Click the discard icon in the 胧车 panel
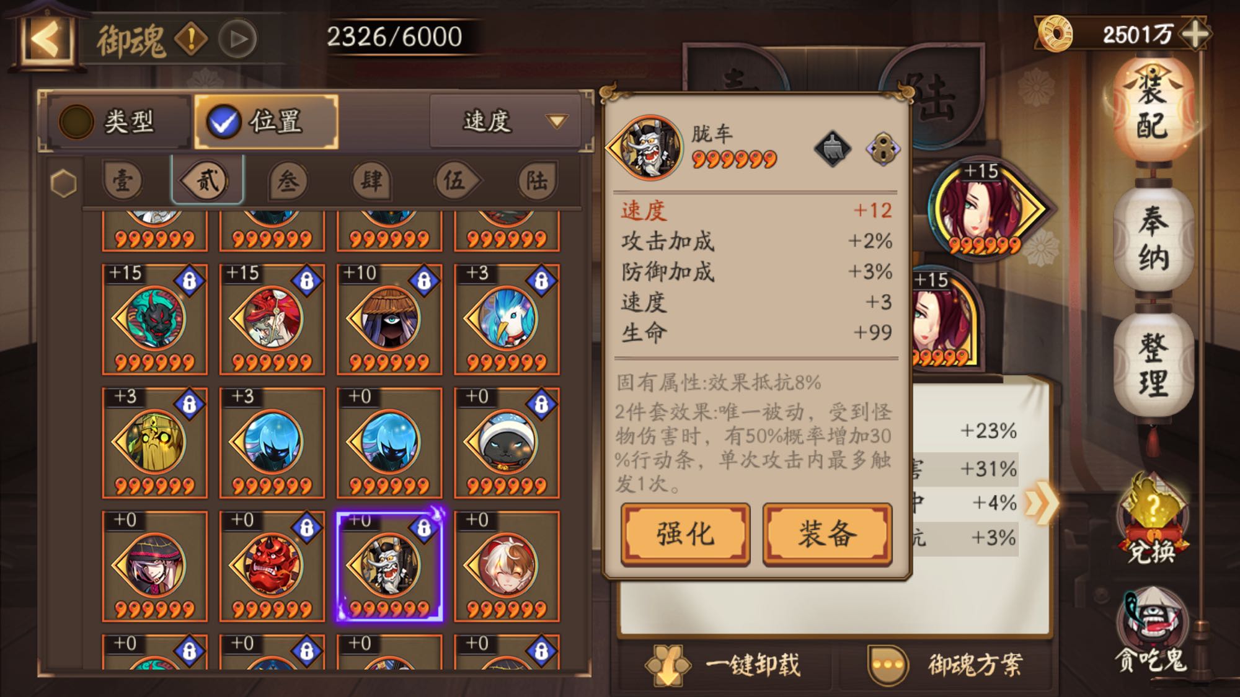Image resolution: width=1240 pixels, height=697 pixels. (x=831, y=149)
